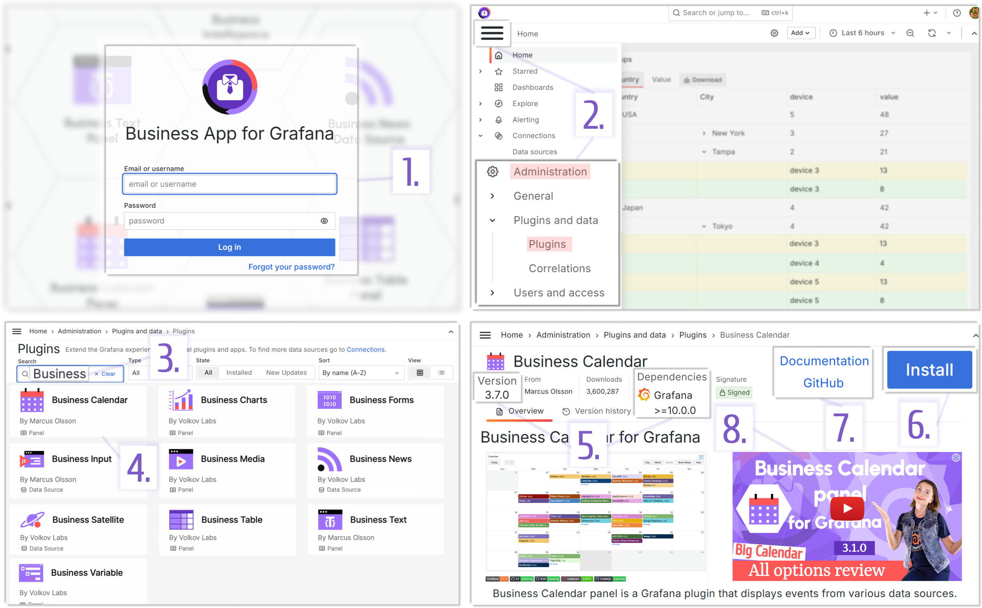Collapse the Connections section chevron

tap(480, 136)
